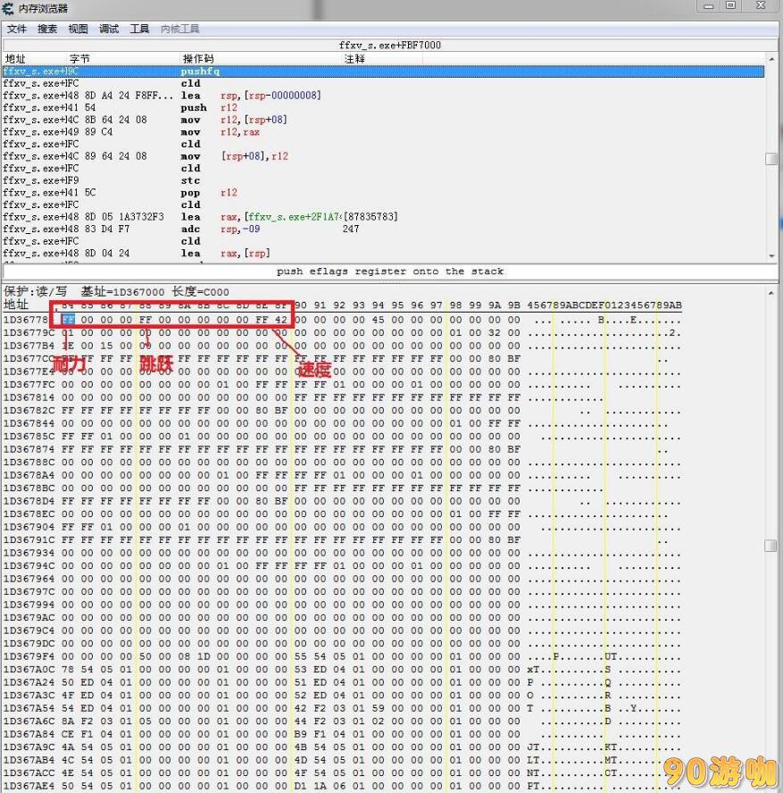783x793 pixels.
Task: Click the 保护:读/写 protection label
Action: coord(36,292)
